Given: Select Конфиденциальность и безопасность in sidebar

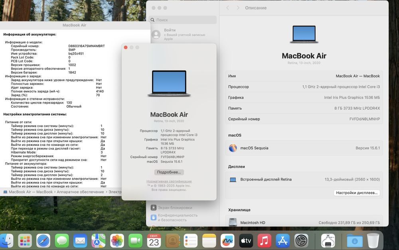Looking at the screenshot, I should point(178,217).
